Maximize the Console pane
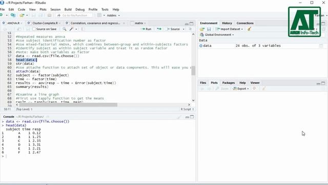Screen dimensions: 328x185 (x=192, y=117)
